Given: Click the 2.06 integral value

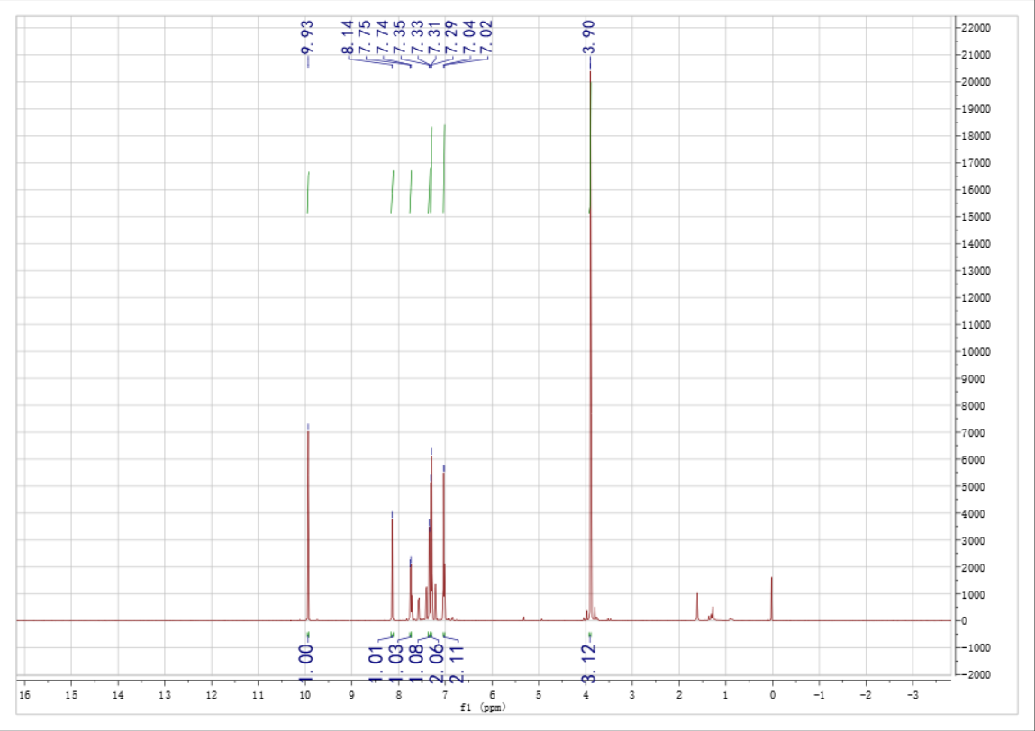Looking at the screenshot, I should tap(437, 663).
